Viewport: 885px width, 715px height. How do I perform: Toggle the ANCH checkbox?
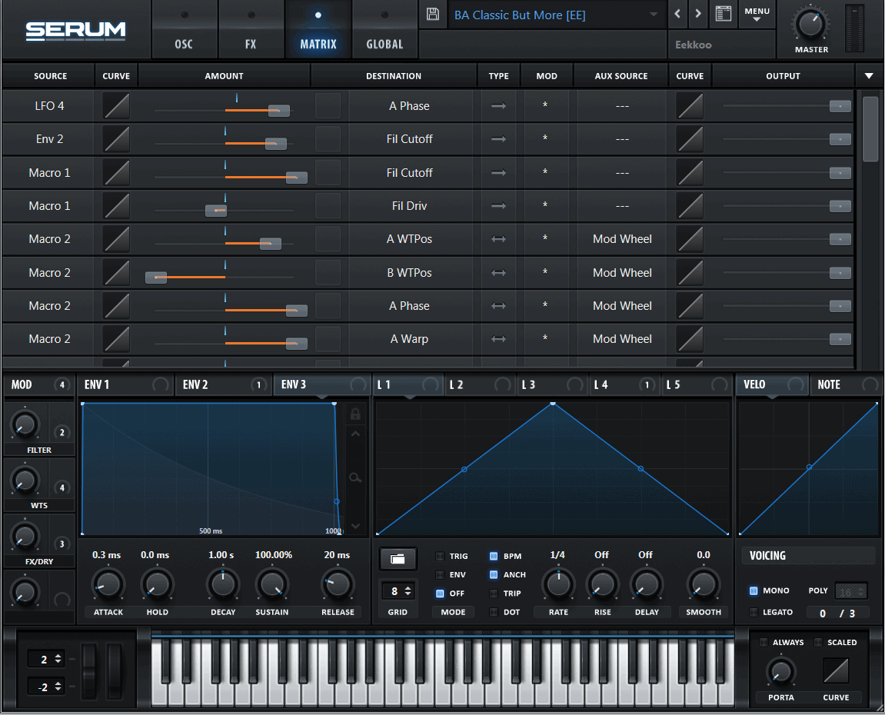(494, 575)
